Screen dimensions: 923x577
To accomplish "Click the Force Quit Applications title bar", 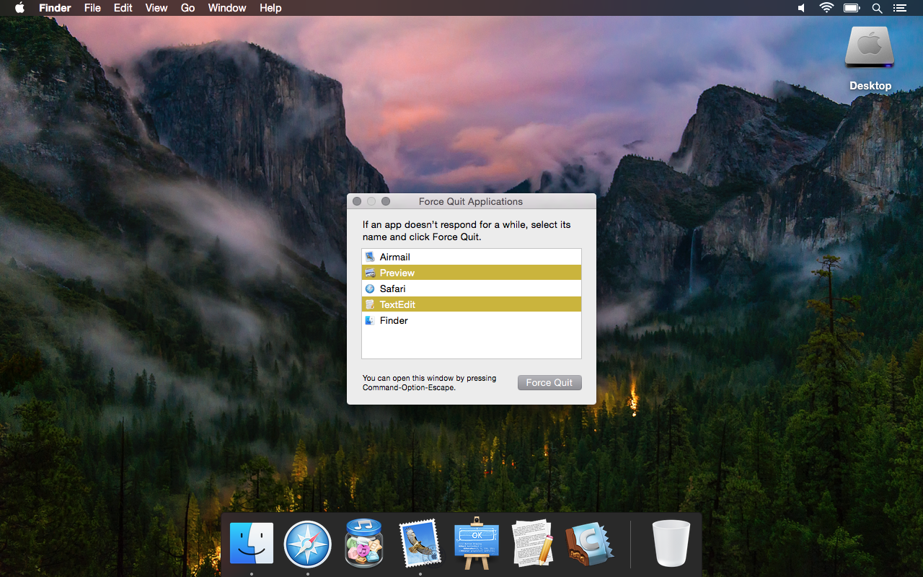I will 471,201.
